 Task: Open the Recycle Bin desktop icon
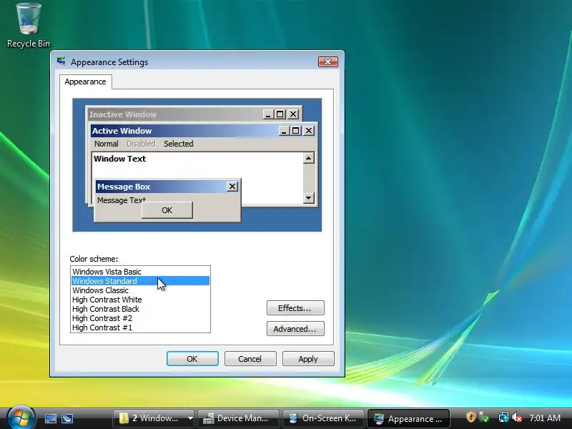point(28,26)
